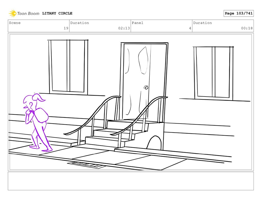Screen dimensions: 262x202
Task: Click the empty notes box below panel
Action: click(131, 181)
